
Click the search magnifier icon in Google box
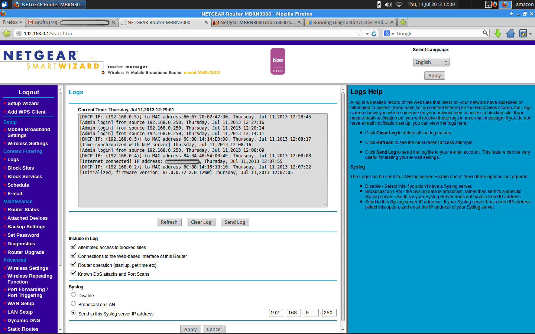pyautogui.click(x=485, y=33)
